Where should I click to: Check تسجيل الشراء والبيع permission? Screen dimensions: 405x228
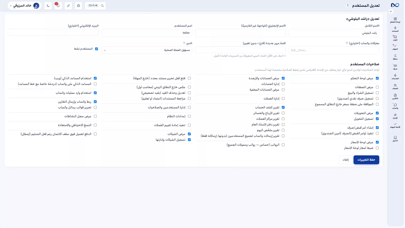tap(377, 93)
